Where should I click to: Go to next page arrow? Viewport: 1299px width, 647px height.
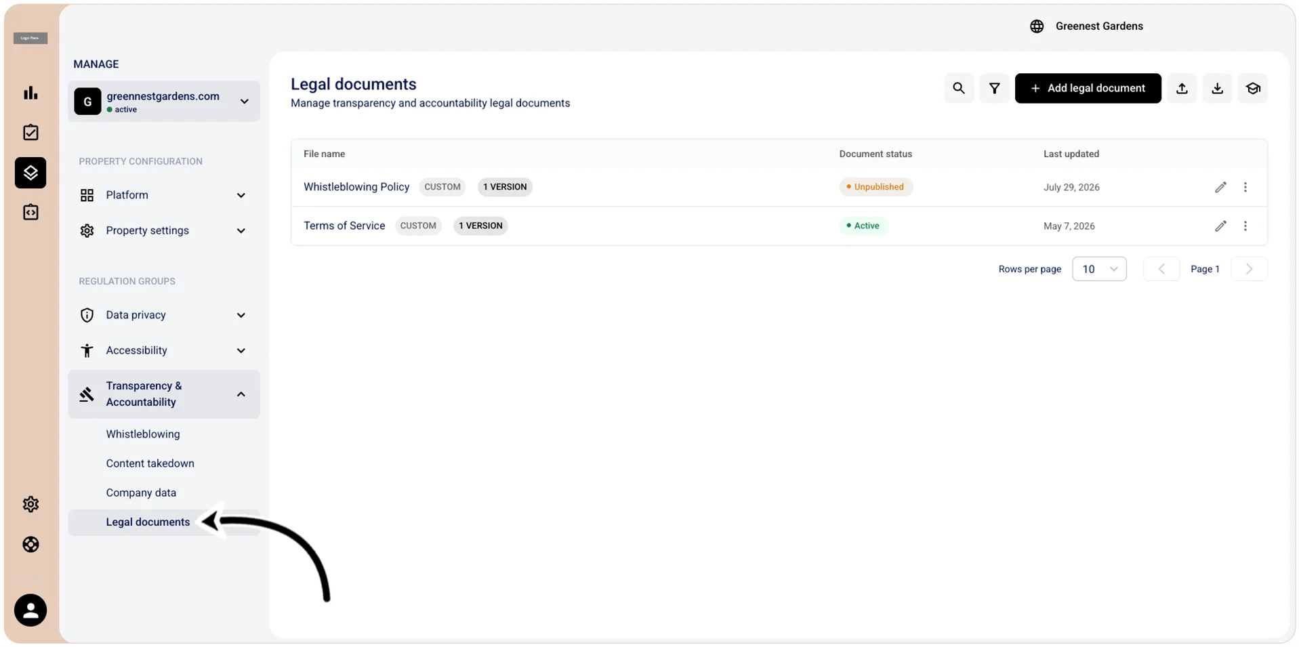pyautogui.click(x=1249, y=269)
